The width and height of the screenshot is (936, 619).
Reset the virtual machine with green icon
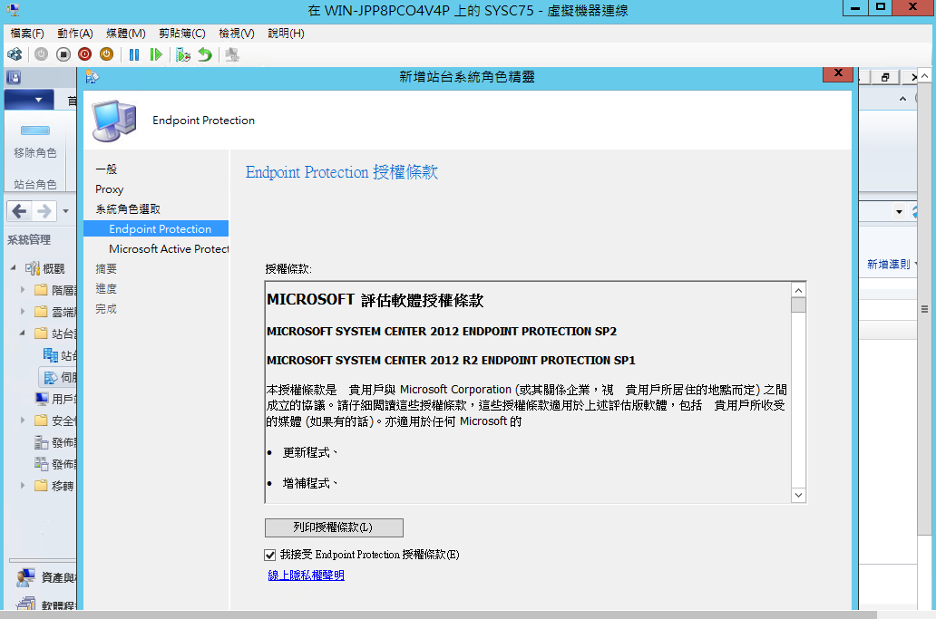(156, 55)
